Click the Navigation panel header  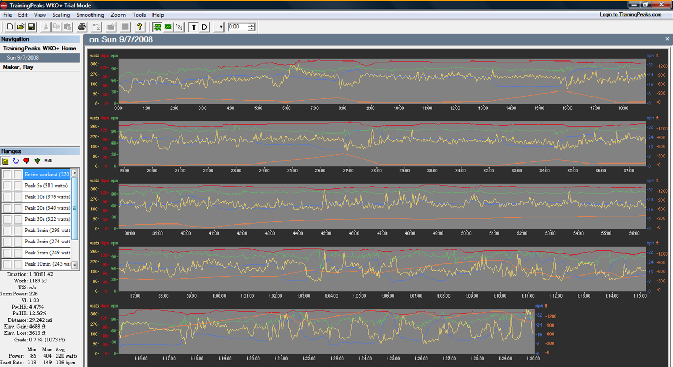(40, 39)
